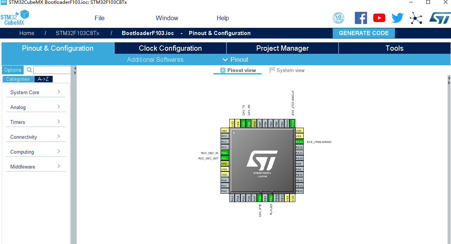
Task: Click the search magnifier icon
Action: pos(29,70)
